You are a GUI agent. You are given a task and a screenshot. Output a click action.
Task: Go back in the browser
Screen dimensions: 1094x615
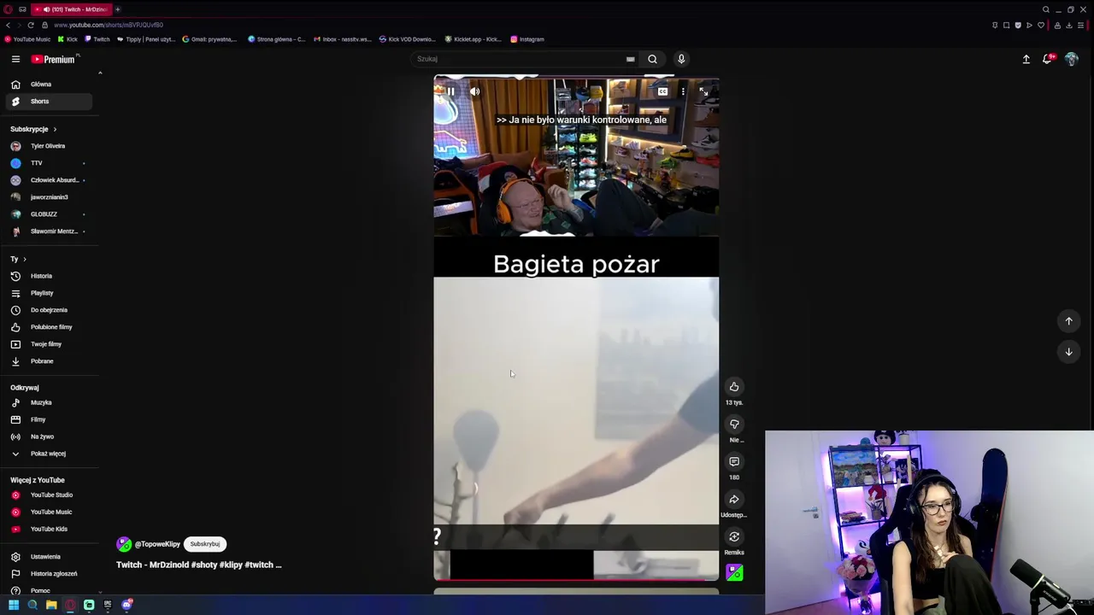(8, 25)
